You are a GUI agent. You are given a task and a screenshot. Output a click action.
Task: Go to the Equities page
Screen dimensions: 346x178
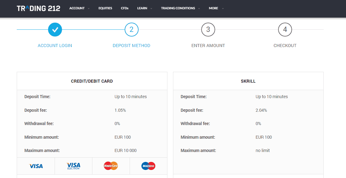(105, 8)
